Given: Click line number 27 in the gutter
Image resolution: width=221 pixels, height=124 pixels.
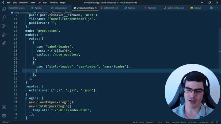Looking at the screenshot, I should [x=16, y=86].
